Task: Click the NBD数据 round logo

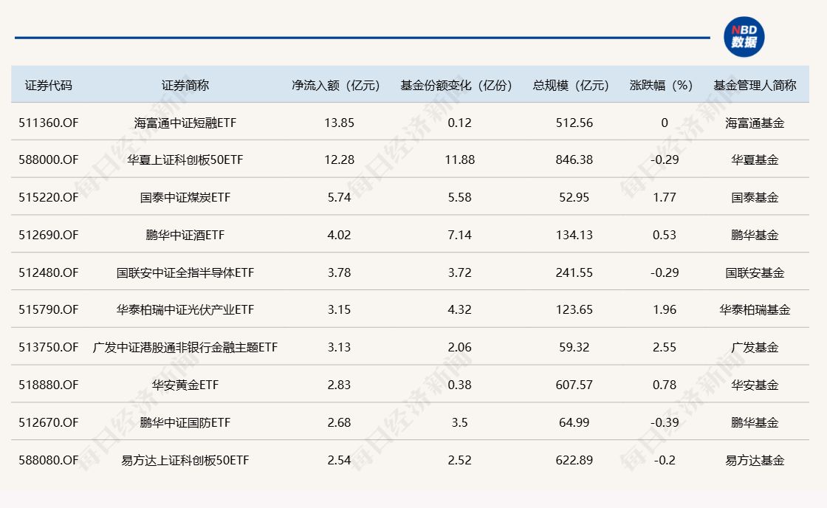Action: [x=744, y=37]
